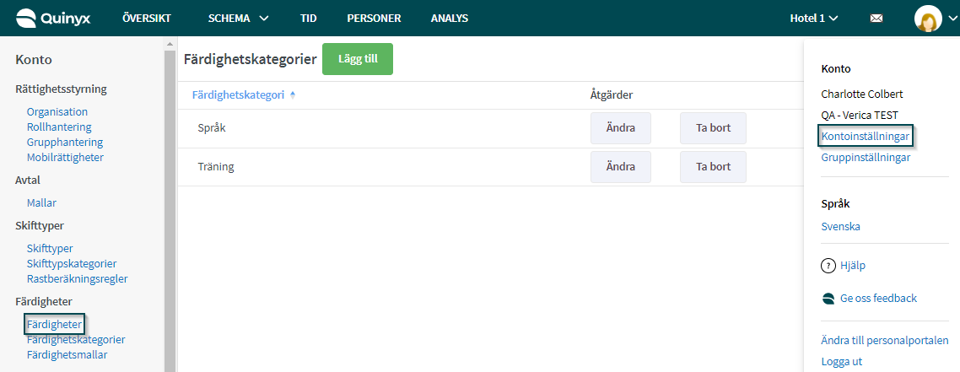Open Gruppinställningar in the account menu
The image size is (960, 372).
(866, 157)
